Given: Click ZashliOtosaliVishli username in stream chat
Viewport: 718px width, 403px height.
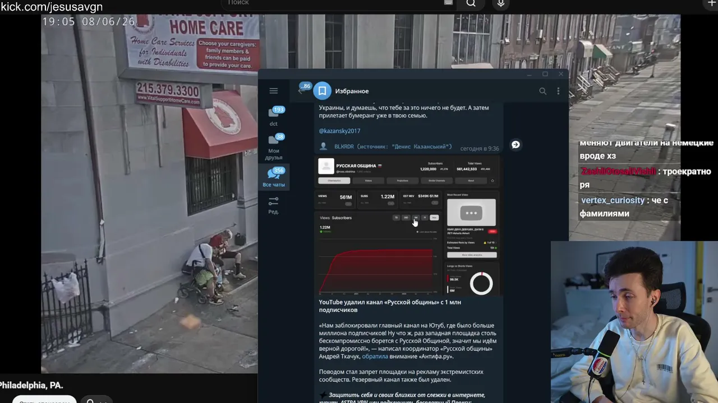Looking at the screenshot, I should 618,171.
